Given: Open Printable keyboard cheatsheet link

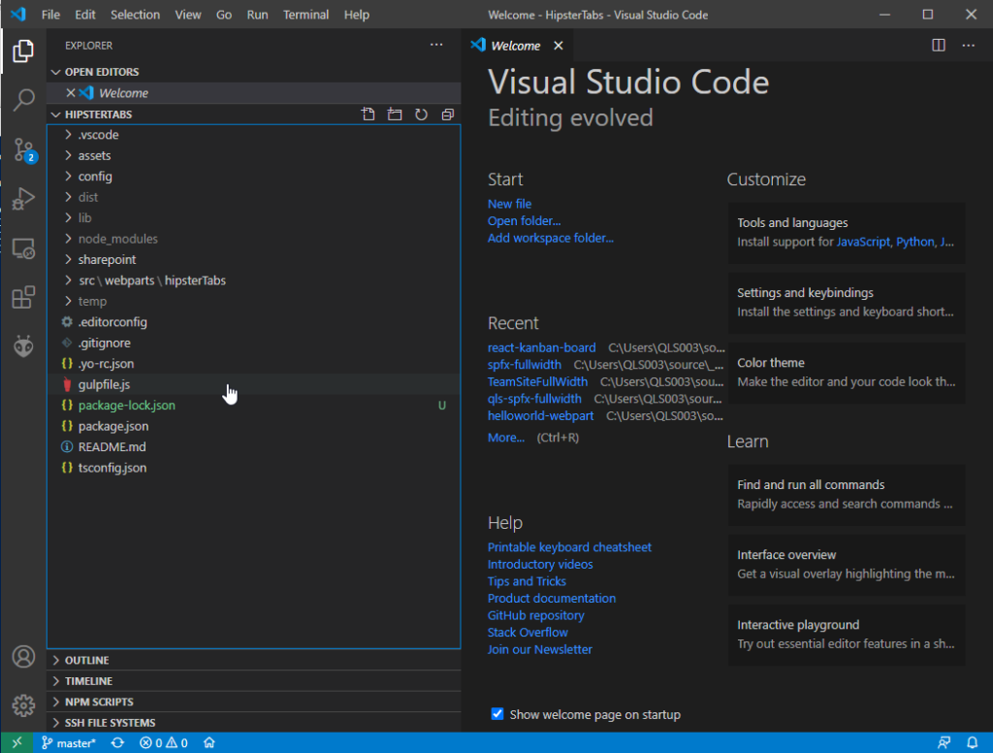Looking at the screenshot, I should [x=569, y=547].
